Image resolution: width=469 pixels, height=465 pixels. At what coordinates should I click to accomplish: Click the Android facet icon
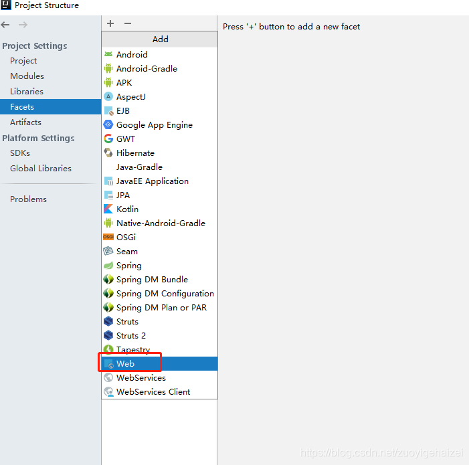(108, 54)
